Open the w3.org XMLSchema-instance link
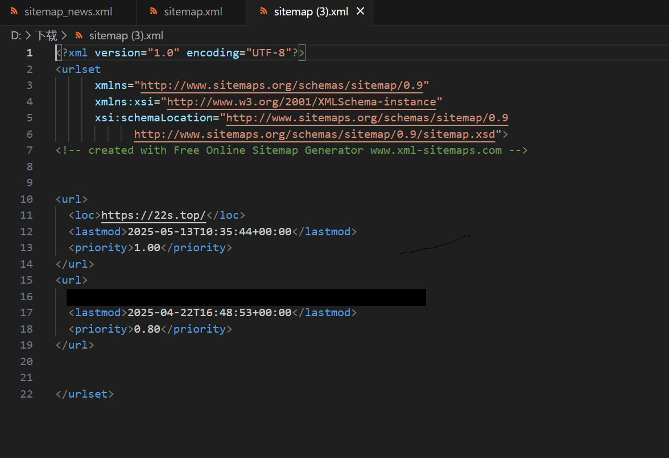Viewport: 669px width, 458px height. pyautogui.click(x=302, y=101)
